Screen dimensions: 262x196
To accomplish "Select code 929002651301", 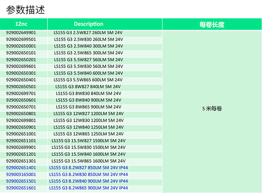I will tap(21, 161).
